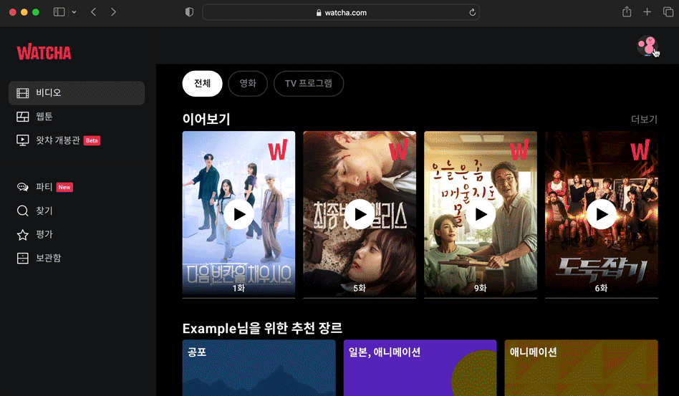Screen dimensions: 679x396
Task: Click 더보기 for 이어보기
Action: click(644, 120)
